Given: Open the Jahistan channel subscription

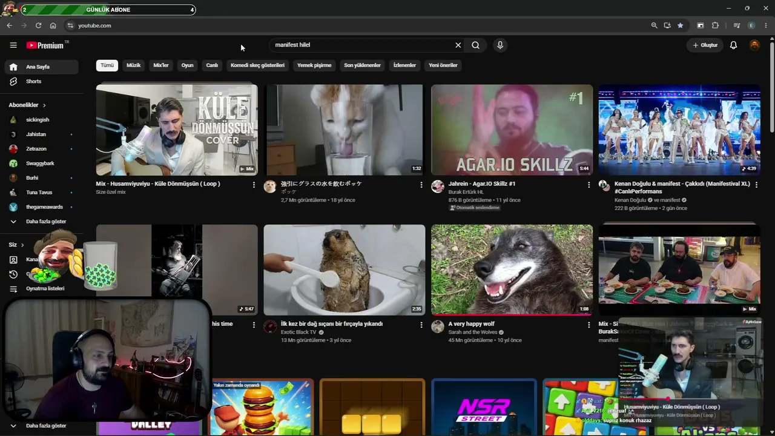Looking at the screenshot, I should tap(41, 134).
